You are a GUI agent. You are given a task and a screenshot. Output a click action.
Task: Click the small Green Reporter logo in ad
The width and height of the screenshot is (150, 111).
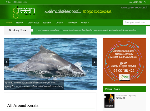click(124, 77)
